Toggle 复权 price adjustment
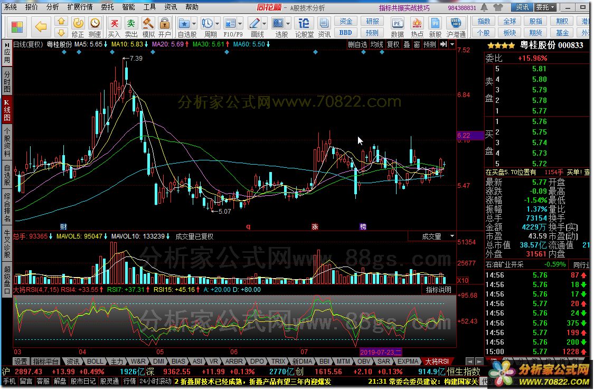Viewport: 594px width, 390px height. tap(393, 44)
